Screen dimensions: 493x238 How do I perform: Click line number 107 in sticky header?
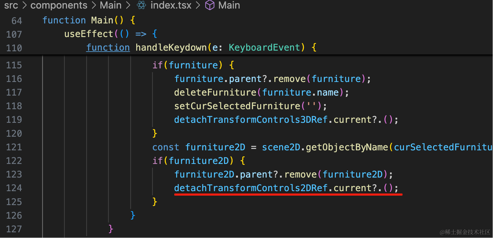pyautogui.click(x=14, y=34)
